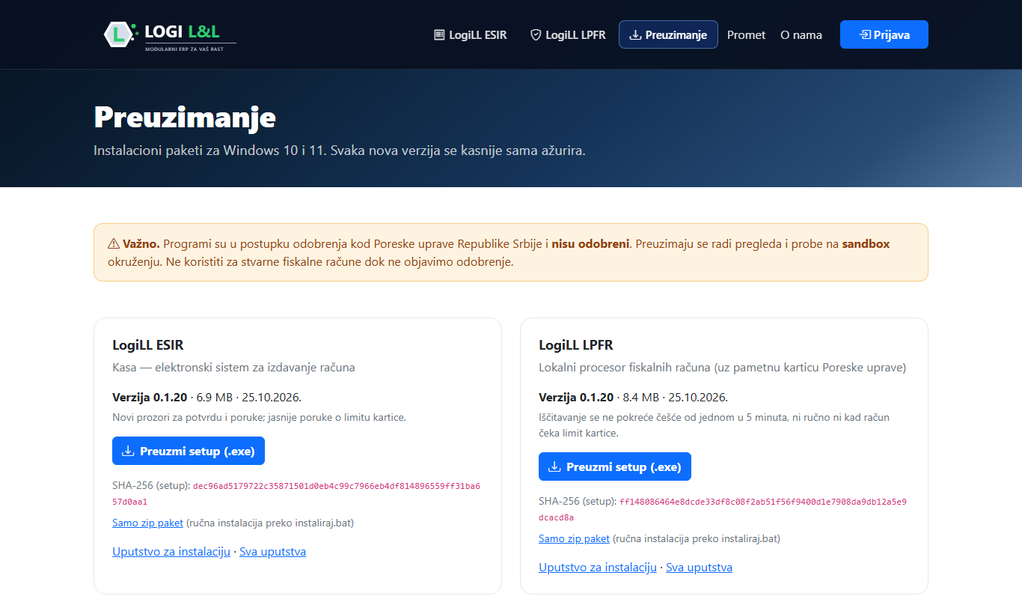The image size is (1022, 614).
Task: Click the LogiLL ESIR card title
Action: click(x=148, y=345)
